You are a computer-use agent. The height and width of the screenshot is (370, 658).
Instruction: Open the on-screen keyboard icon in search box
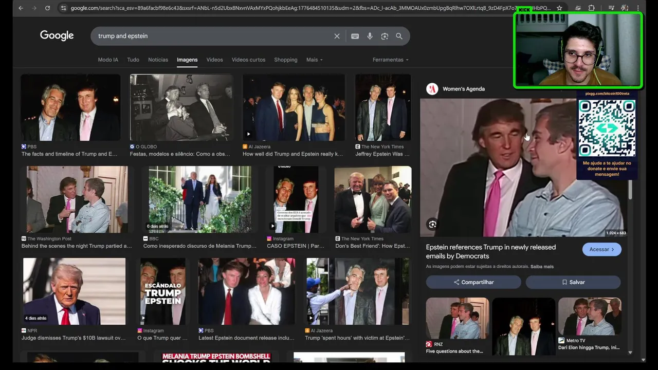click(355, 36)
